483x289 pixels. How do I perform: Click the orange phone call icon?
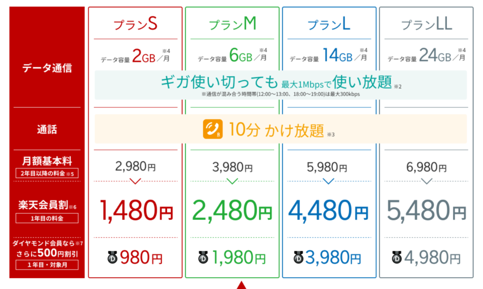[213, 129]
